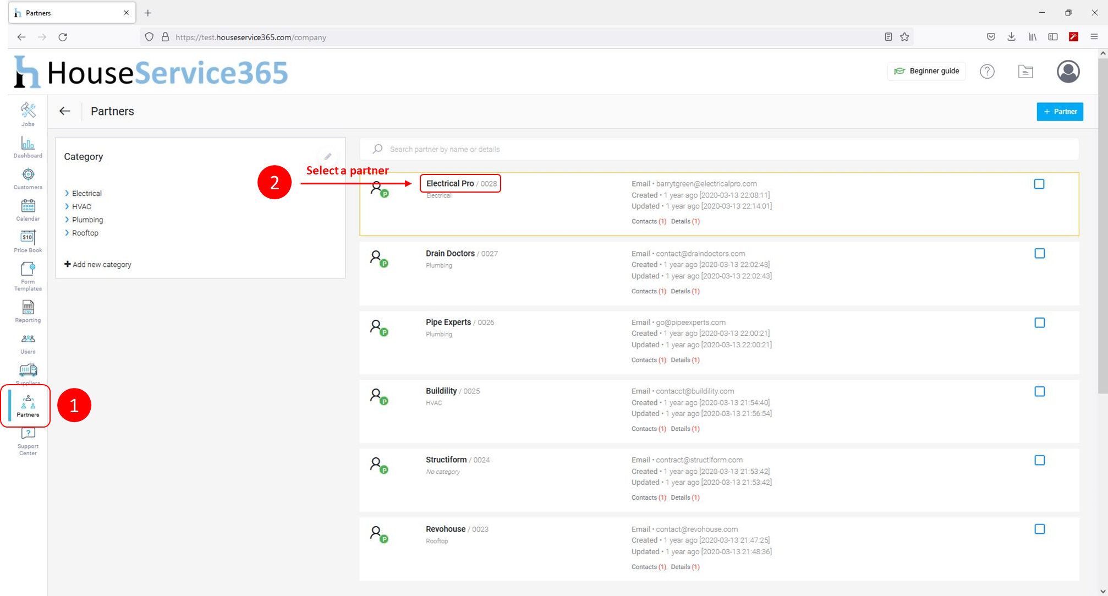Open the Revohouse partner name
The height and width of the screenshot is (596, 1108).
(x=446, y=529)
